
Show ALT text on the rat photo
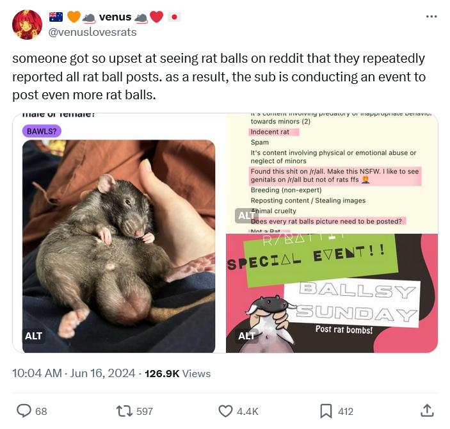33,336
